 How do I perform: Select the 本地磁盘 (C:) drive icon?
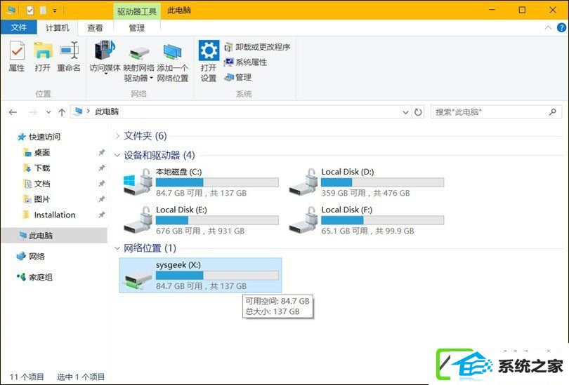(138, 182)
